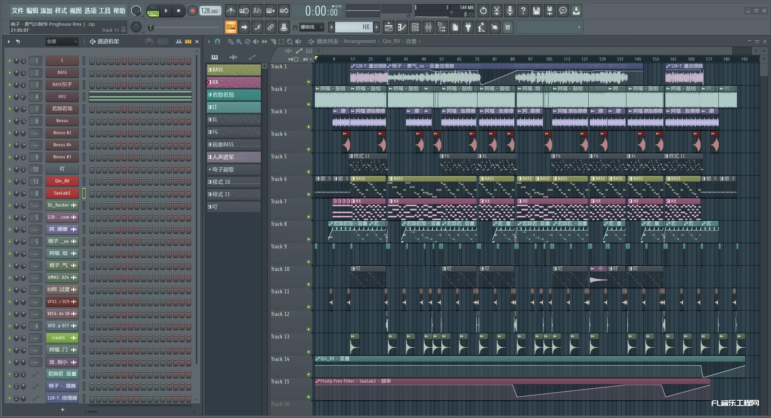Mute Track 7 in the playlist
Image resolution: width=771 pixels, height=418 pixels.
click(308, 217)
